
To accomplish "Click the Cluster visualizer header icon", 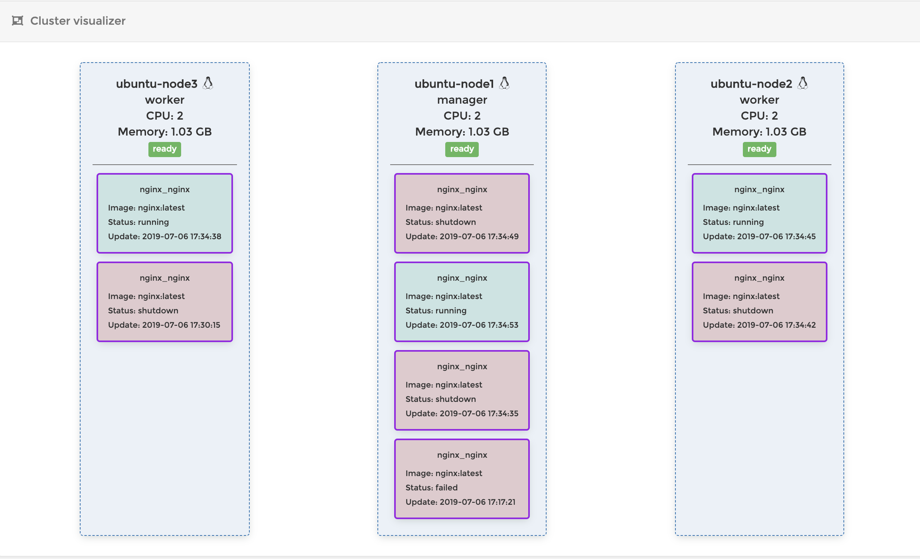I will click(x=18, y=21).
